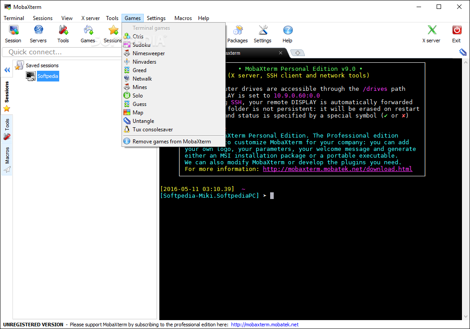
Task: Click the Sudoku game icon
Action: (x=127, y=45)
